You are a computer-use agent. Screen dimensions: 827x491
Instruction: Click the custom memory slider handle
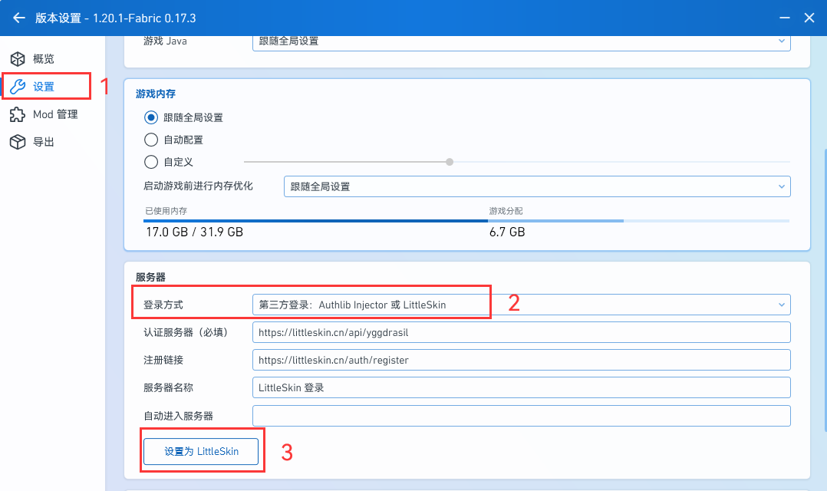450,162
